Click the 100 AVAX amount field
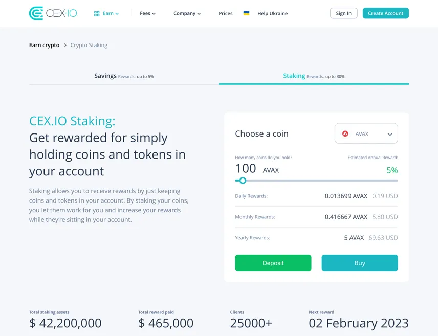This screenshot has height=336, width=438. click(x=257, y=169)
